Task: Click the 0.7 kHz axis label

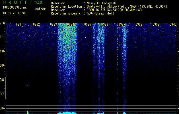Action: point(2,94)
